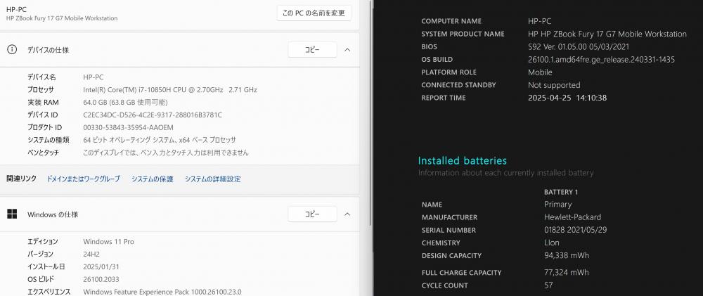The height and width of the screenshot is (296, 703).
Task: Click HP-PC computer name in battery report
Action: tap(540, 21)
